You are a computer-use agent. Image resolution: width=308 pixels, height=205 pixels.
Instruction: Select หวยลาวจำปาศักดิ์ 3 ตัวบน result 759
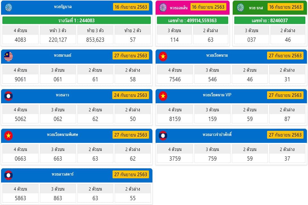pyautogui.click(x=212, y=159)
